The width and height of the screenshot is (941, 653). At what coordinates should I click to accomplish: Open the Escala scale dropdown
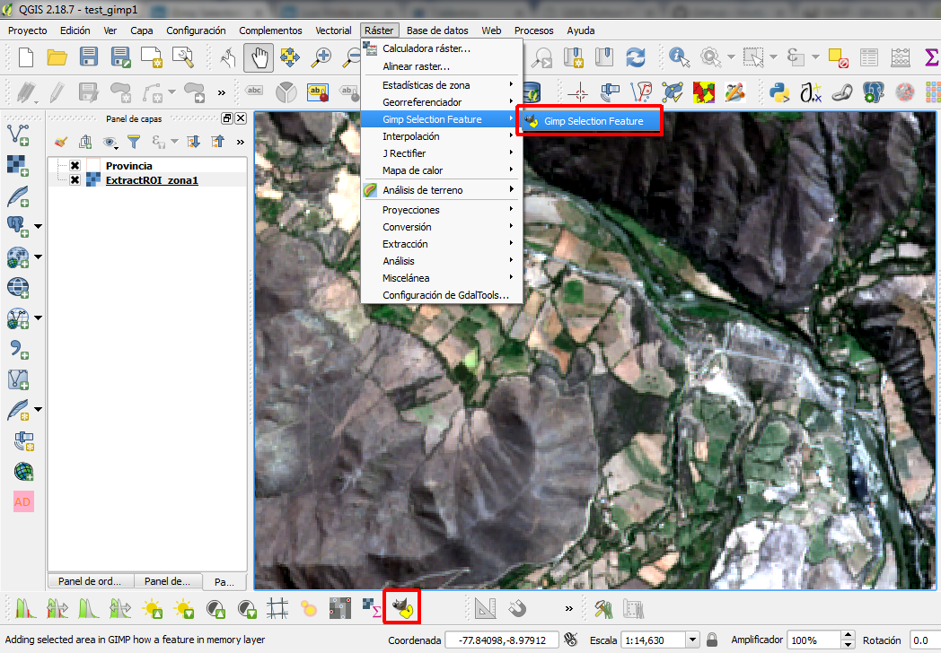pos(692,640)
